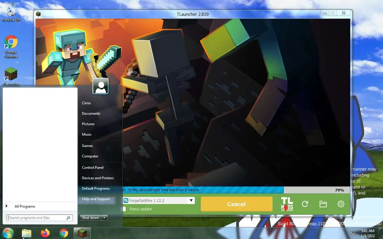Switch to TLauncher taskbar icon

click(82, 233)
